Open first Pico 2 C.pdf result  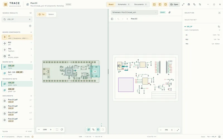pyautogui.click(x=17, y=101)
